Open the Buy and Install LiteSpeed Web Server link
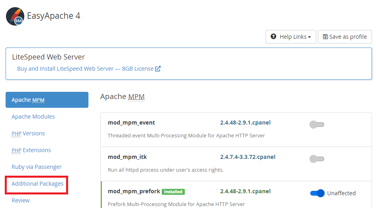The width and height of the screenshot is (376, 214). [x=89, y=69]
